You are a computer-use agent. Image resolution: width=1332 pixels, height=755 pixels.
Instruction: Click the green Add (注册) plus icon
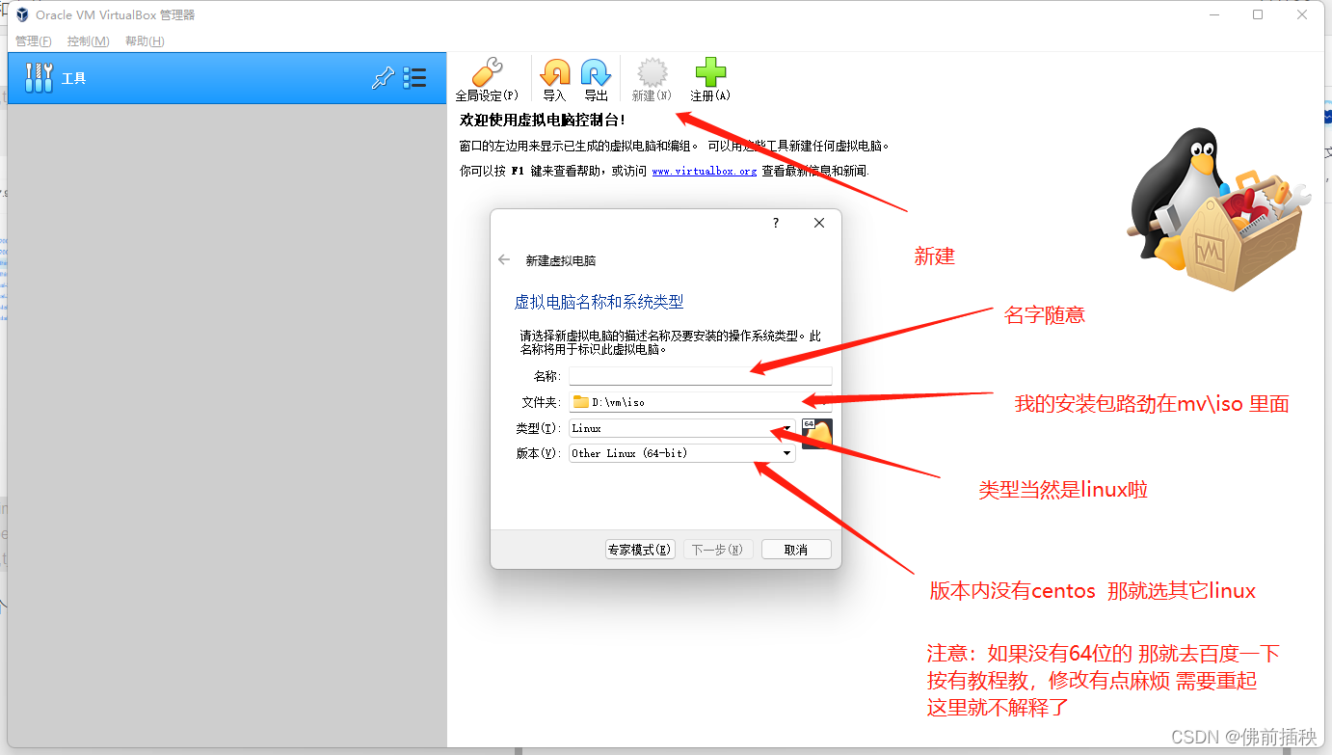(x=710, y=79)
